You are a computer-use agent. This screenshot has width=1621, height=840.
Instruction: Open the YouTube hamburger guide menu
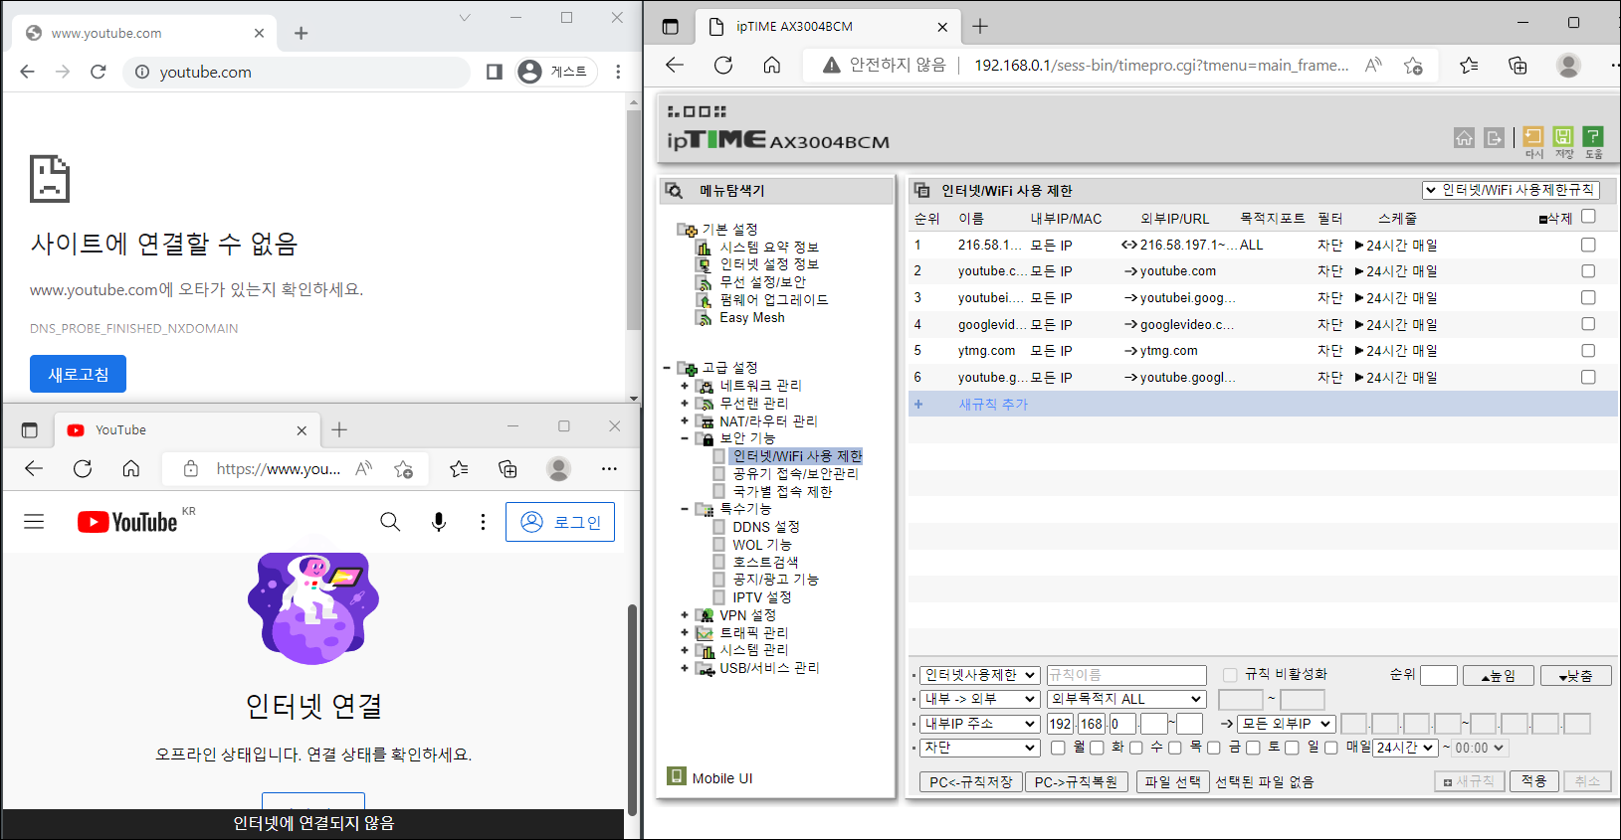pyautogui.click(x=34, y=522)
